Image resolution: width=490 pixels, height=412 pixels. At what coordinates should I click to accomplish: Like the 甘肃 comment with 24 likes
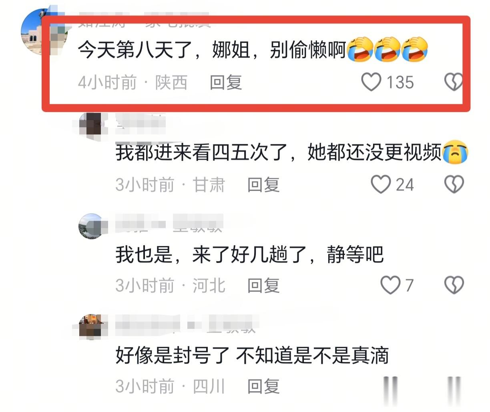(380, 184)
